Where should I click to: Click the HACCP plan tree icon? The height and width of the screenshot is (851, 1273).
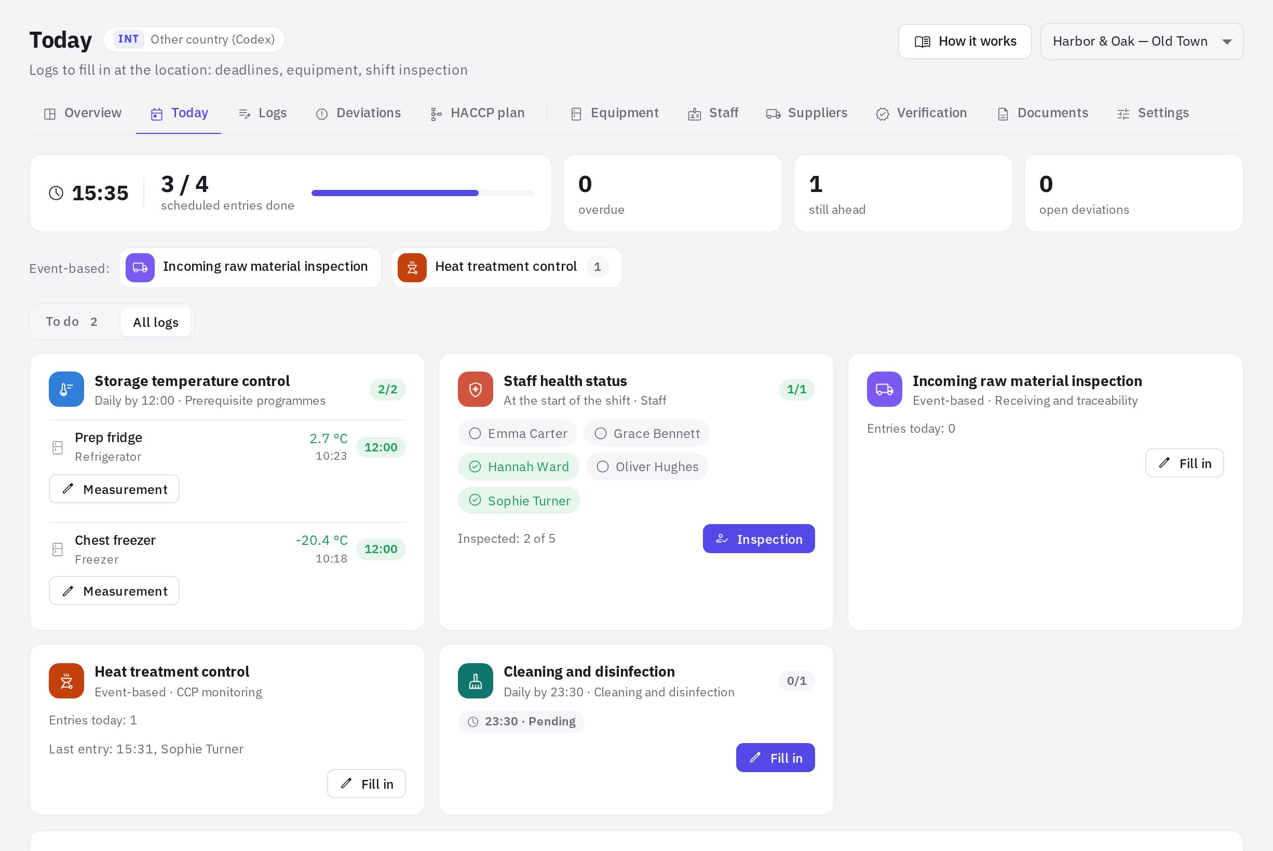pyautogui.click(x=436, y=114)
